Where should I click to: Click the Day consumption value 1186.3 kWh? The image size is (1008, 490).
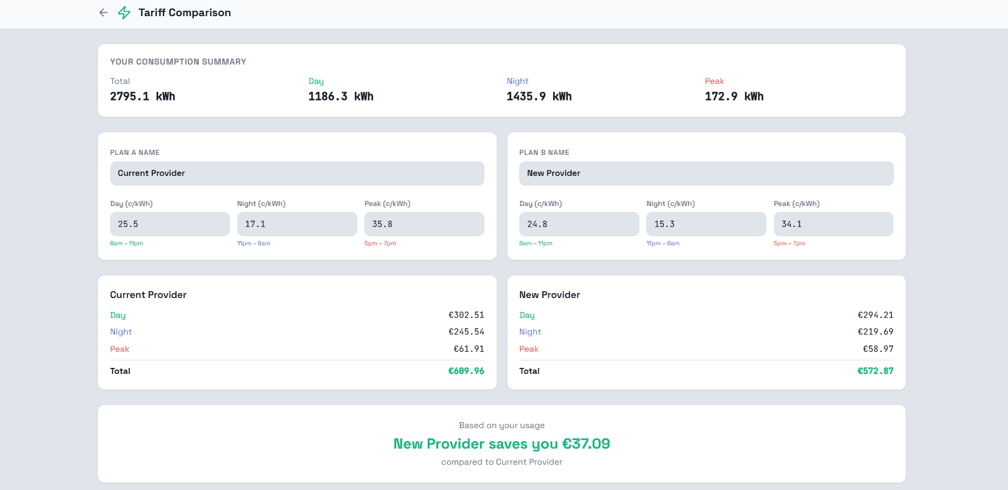click(x=341, y=96)
